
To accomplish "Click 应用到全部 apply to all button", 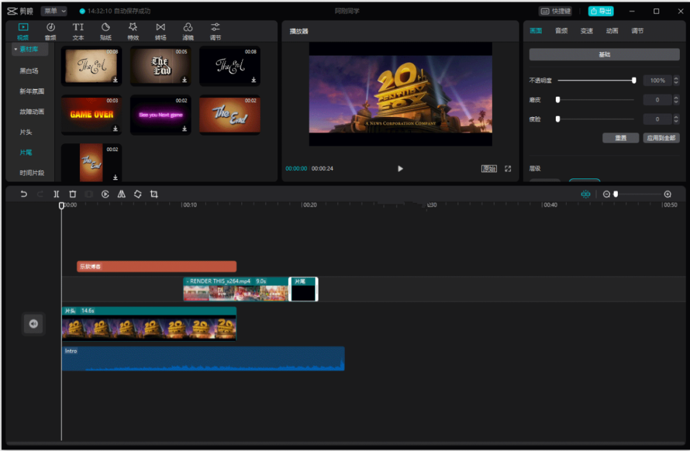I will pyautogui.click(x=661, y=138).
